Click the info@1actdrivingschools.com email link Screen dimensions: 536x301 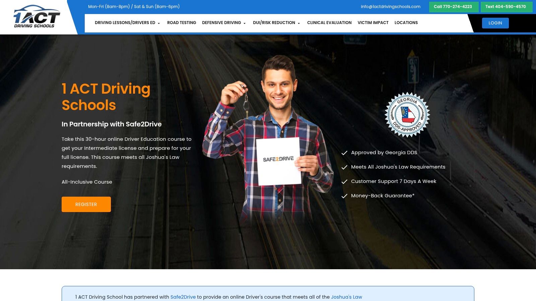[391, 7]
